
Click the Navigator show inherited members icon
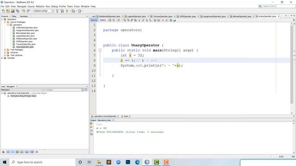point(3,152)
